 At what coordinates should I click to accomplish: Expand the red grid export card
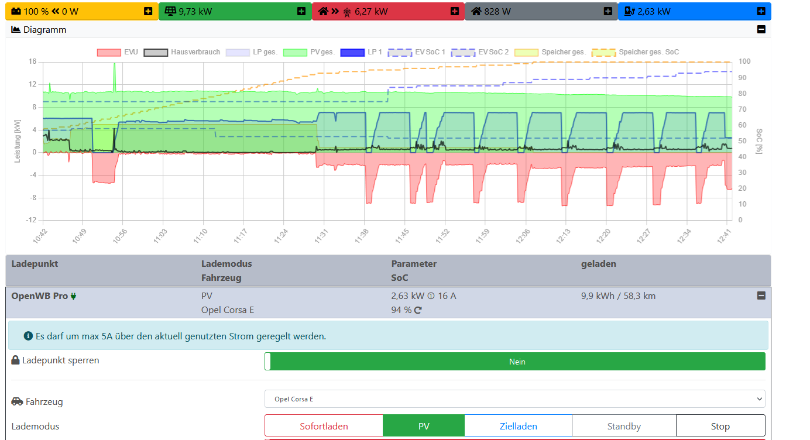[x=455, y=11]
